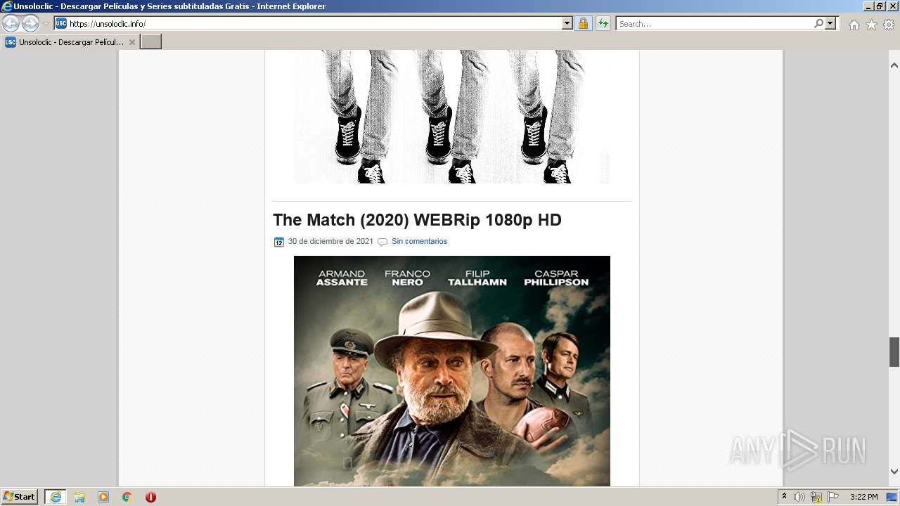Click the calendar icon beside the date

(278, 242)
